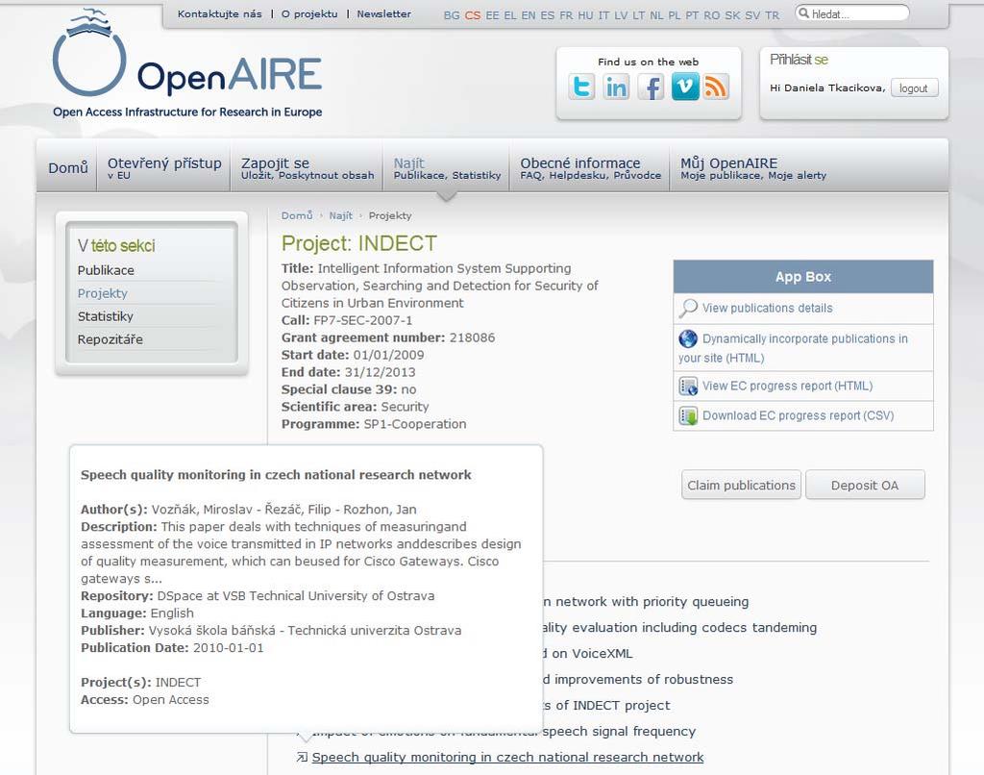Click arrow icon beside Speech quality monitoring link

point(302,758)
